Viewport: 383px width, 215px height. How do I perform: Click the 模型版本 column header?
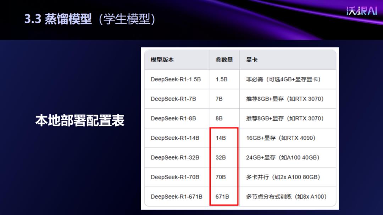click(x=162, y=60)
